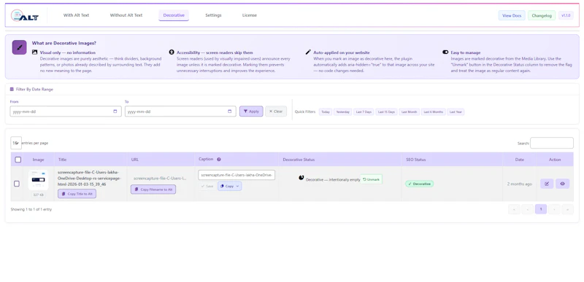Filter by Last 7 Days

click(x=364, y=111)
